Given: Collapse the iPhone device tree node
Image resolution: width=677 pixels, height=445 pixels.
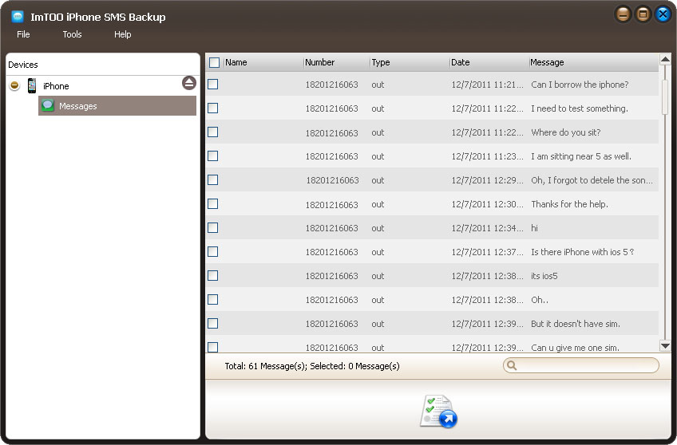Looking at the screenshot, I should (x=14, y=85).
